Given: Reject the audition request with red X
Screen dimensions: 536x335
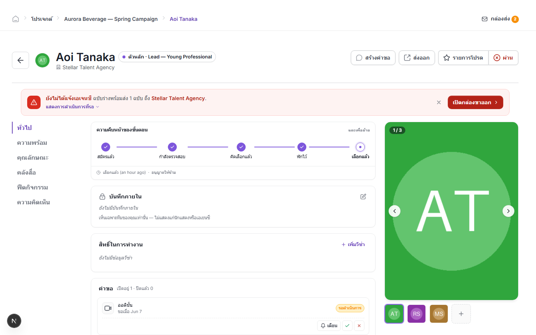Looking at the screenshot, I should click(x=359, y=326).
